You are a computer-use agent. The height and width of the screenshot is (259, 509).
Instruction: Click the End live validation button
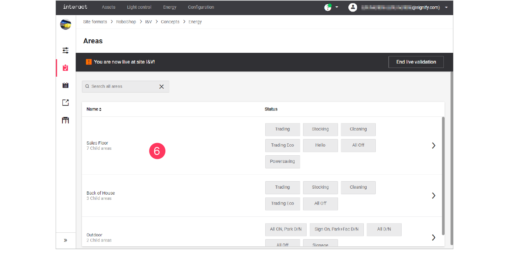pos(416,62)
